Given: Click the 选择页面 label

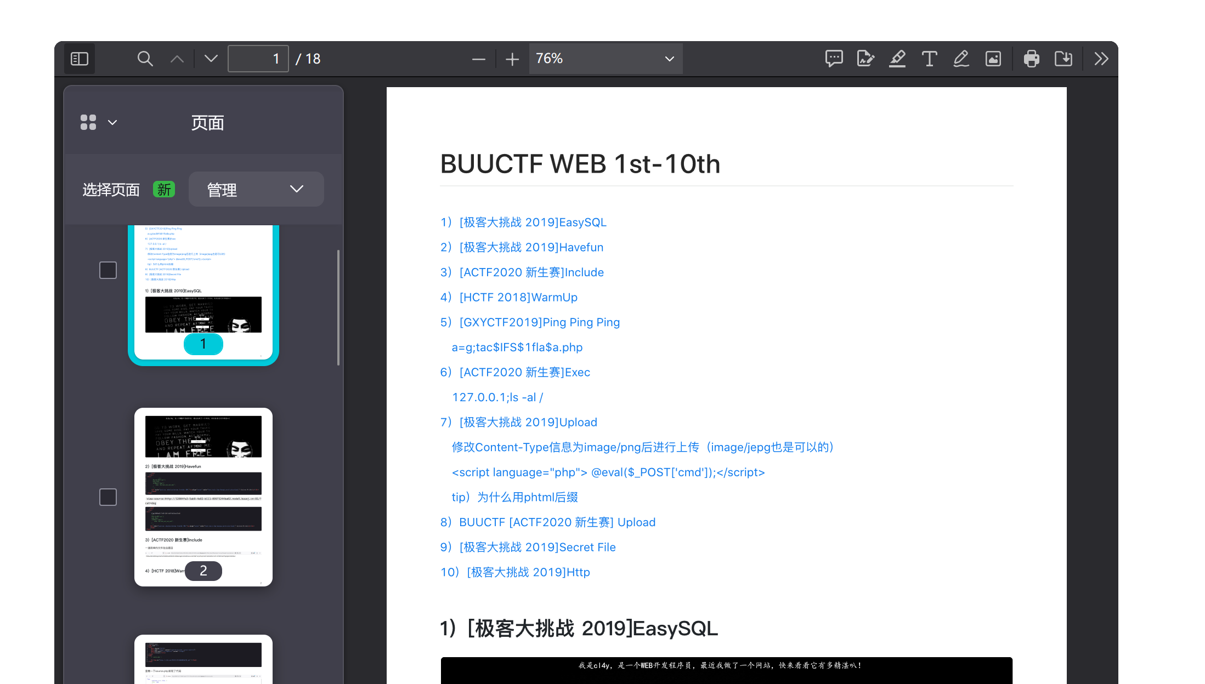Looking at the screenshot, I should click(111, 190).
